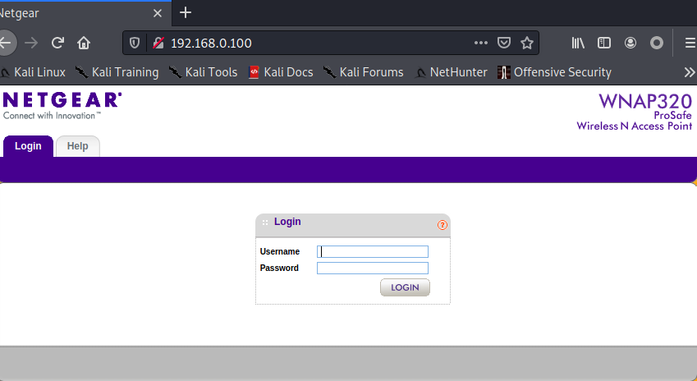The width and height of the screenshot is (697, 381).
Task: Click the Login panel drag handle dots
Action: (265, 223)
